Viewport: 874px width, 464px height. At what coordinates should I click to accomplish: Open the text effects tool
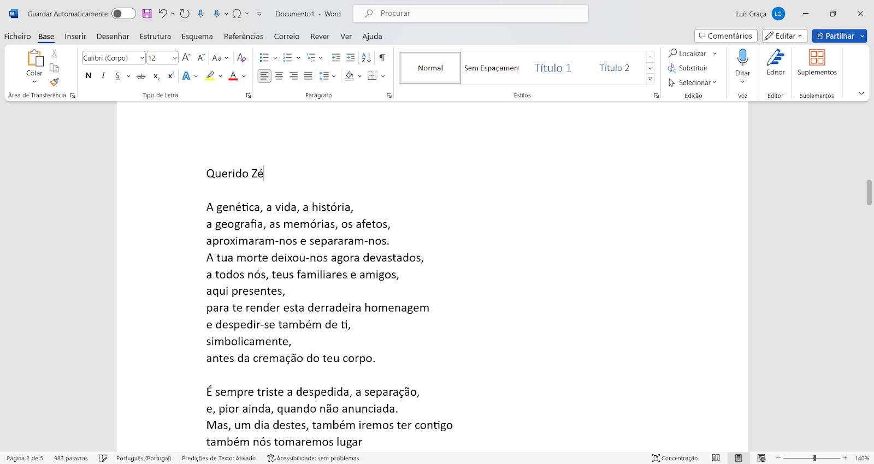click(186, 76)
